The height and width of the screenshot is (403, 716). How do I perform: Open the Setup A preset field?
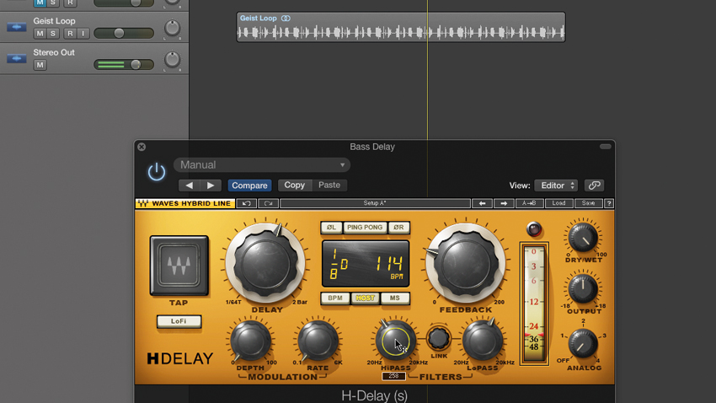pos(375,203)
